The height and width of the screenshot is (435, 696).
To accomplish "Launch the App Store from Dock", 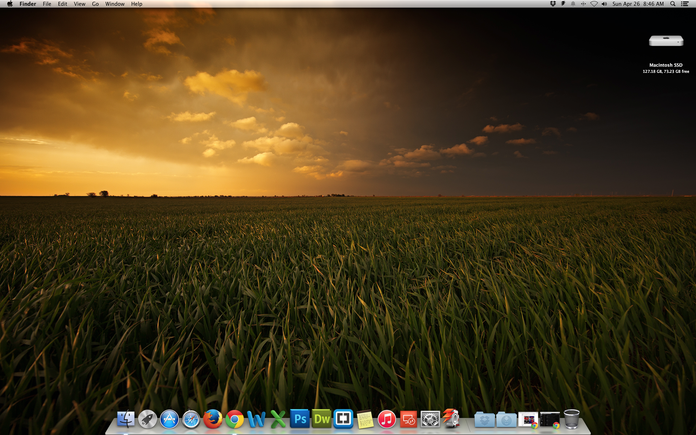I will (x=169, y=419).
